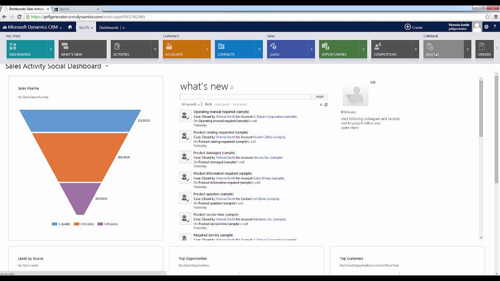This screenshot has height=281, width=500.
Task: Open the Learn more link
Action: point(350,128)
